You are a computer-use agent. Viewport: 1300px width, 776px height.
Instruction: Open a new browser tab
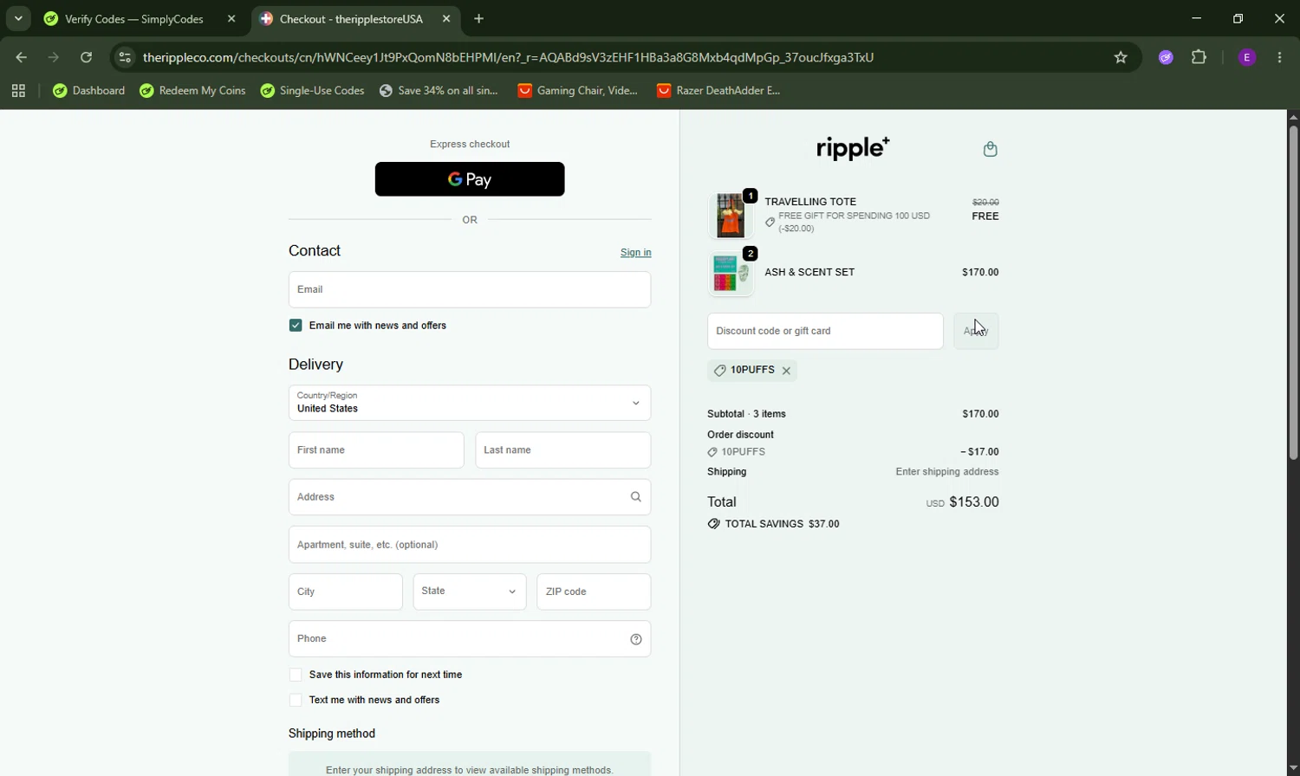pyautogui.click(x=479, y=19)
